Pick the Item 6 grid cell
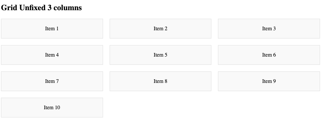Image resolution: width=322 pixels, height=126 pixels. click(269, 55)
